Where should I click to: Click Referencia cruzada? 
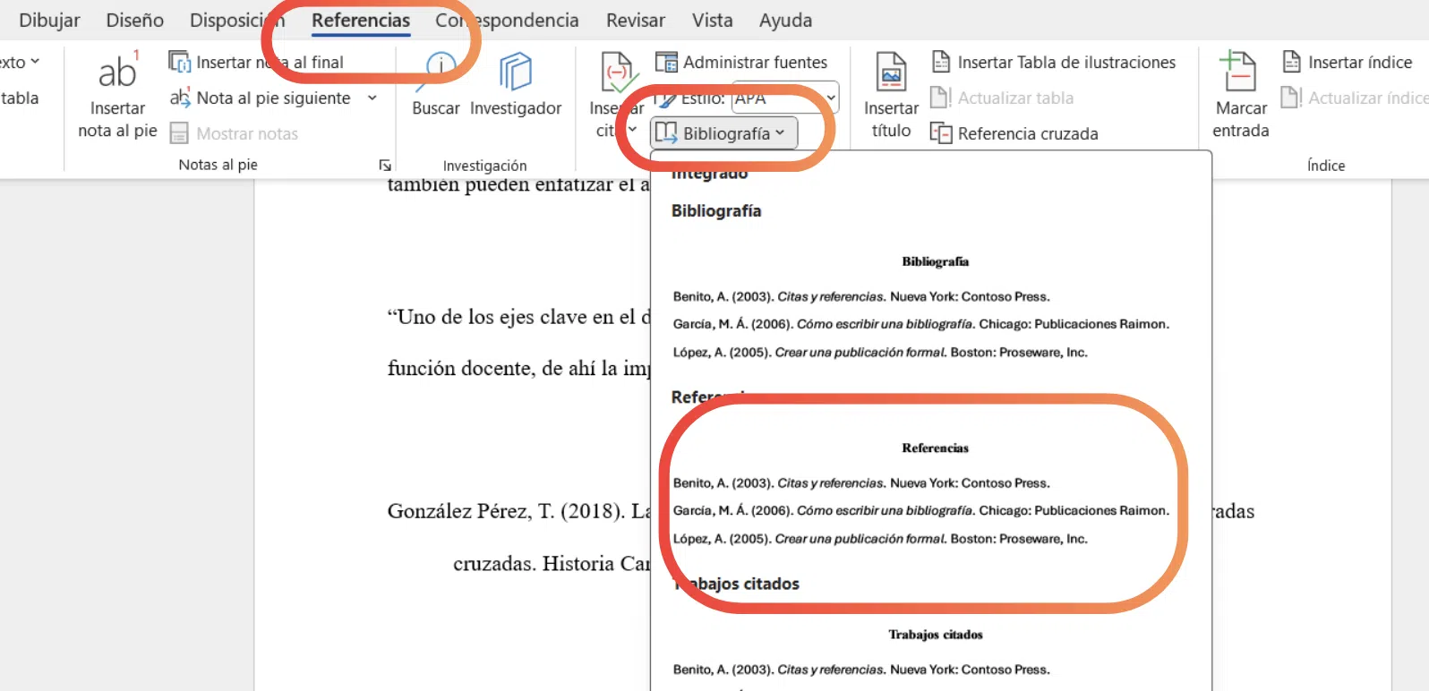click(x=1015, y=133)
